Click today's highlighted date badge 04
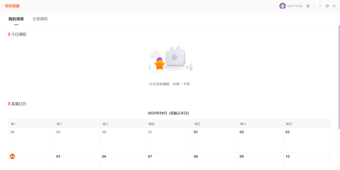This screenshot has height=170, width=340. [x=12, y=156]
